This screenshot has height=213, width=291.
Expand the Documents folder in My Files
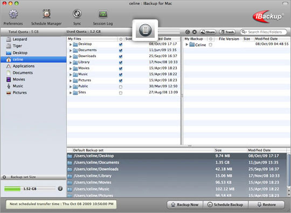[x=71, y=50]
